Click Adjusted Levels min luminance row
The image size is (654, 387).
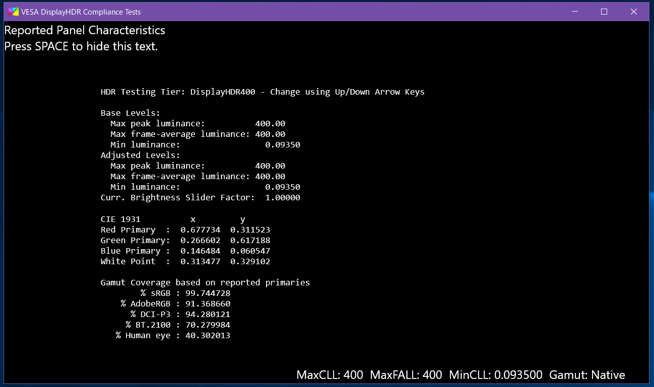pyautogui.click(x=206, y=187)
